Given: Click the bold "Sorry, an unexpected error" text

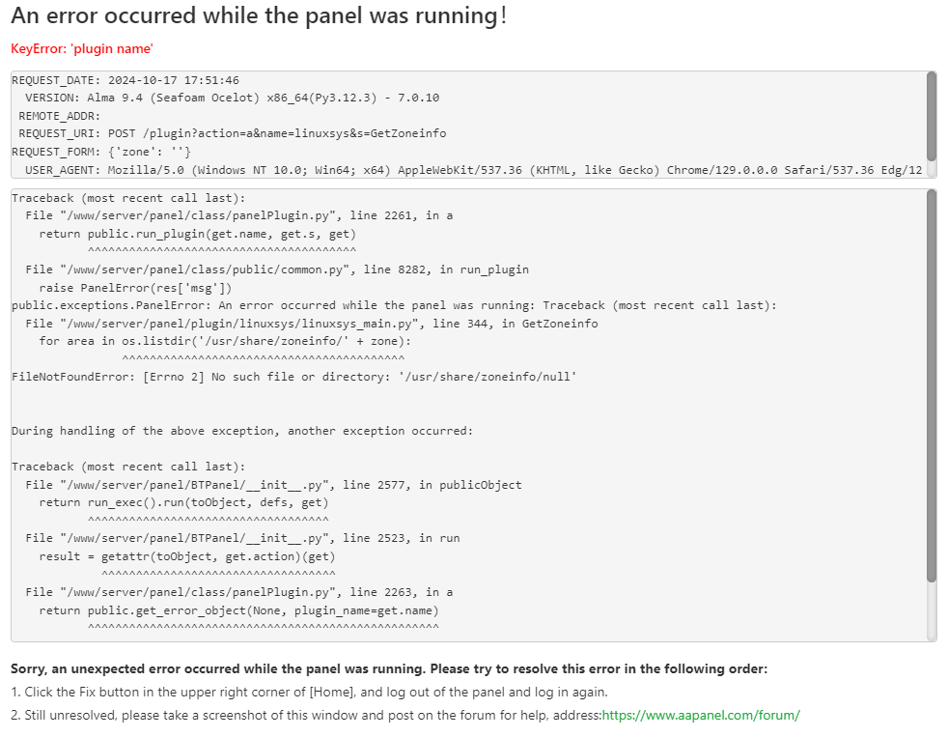Looking at the screenshot, I should (x=388, y=668).
